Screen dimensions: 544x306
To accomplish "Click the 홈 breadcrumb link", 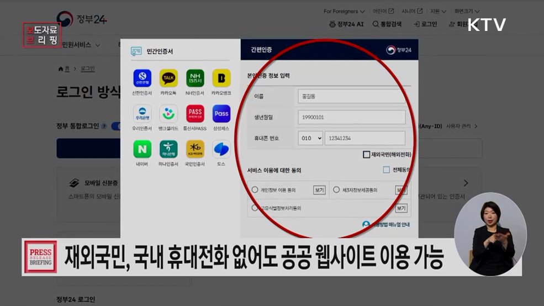I will click(x=67, y=68).
